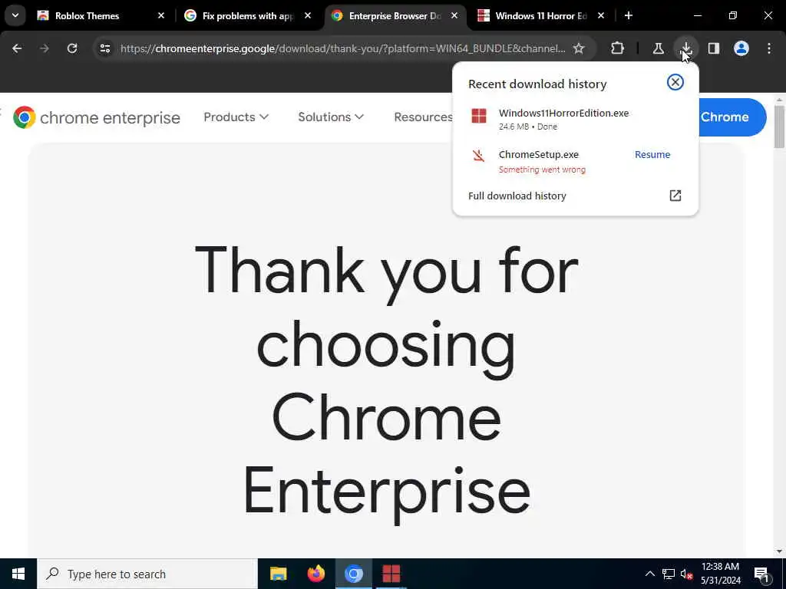The image size is (786, 589).
Task: Open the profile avatar menu
Action: (x=741, y=48)
